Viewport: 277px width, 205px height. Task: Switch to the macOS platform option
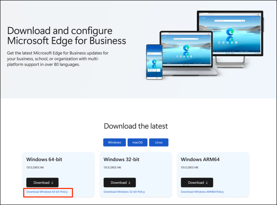[137, 142]
